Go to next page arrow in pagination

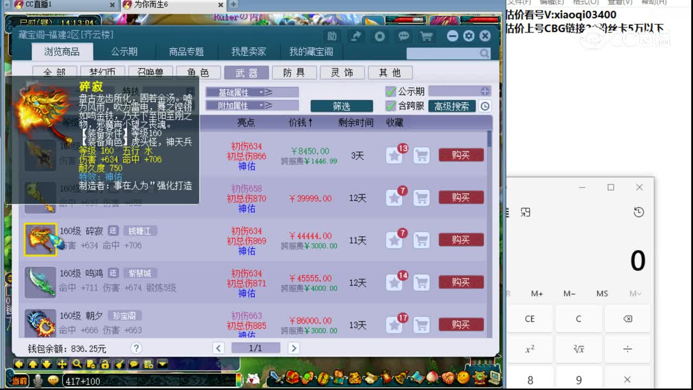coord(293,348)
